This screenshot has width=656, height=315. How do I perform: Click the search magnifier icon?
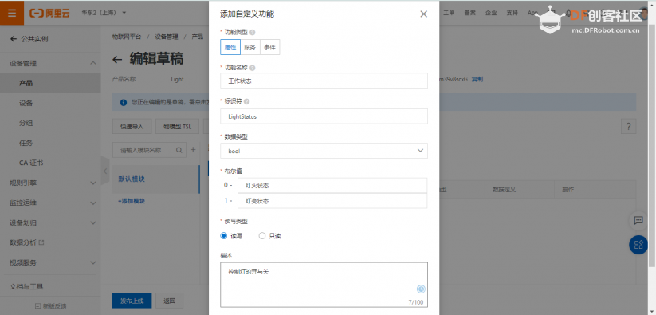click(x=179, y=150)
